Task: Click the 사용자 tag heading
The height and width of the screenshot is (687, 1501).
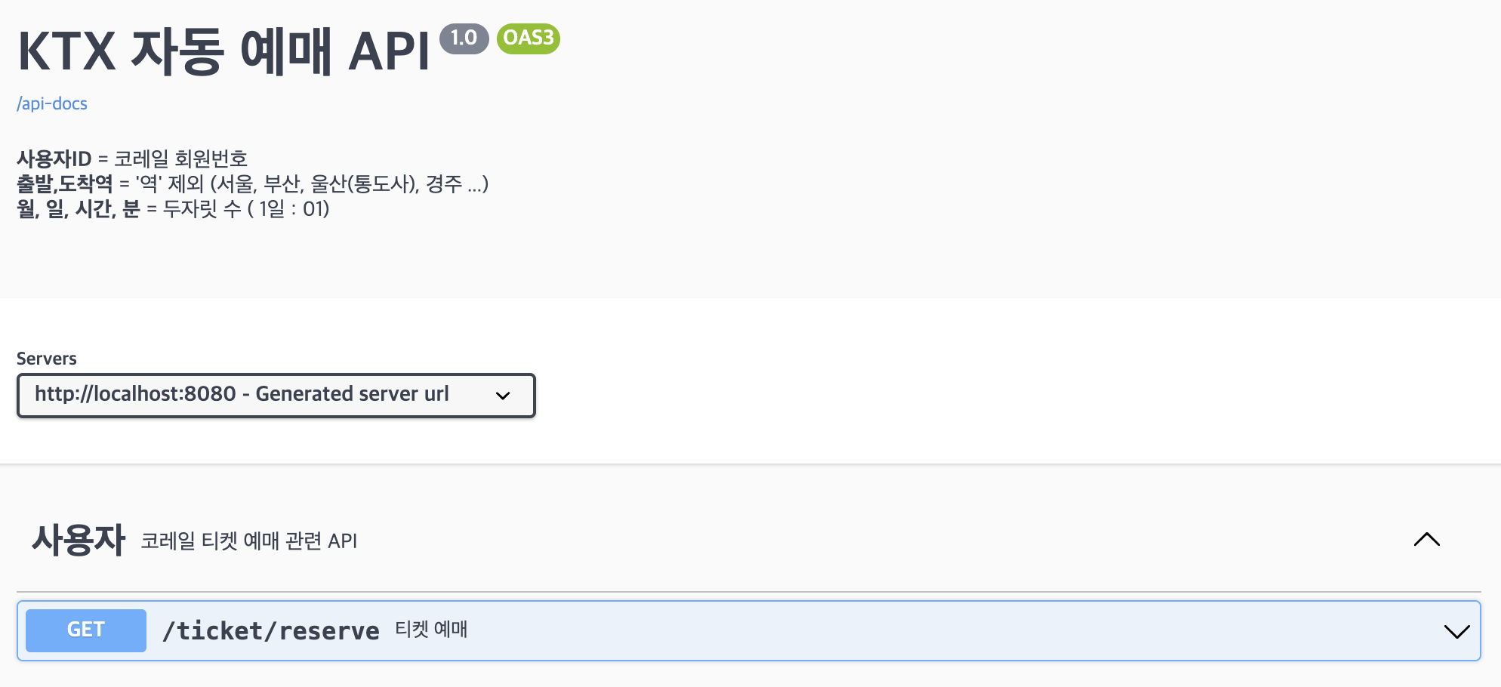Action: click(x=78, y=540)
